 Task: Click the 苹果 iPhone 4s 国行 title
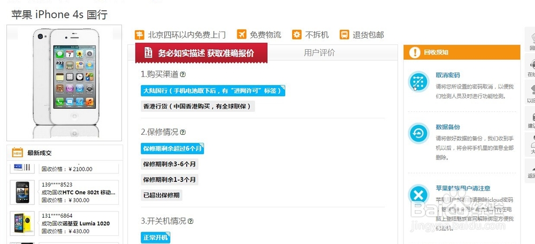click(x=60, y=14)
